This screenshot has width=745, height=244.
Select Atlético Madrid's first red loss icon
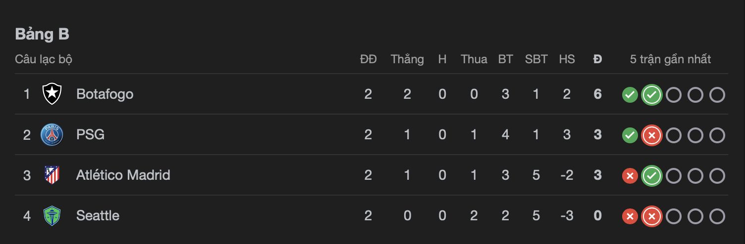[x=630, y=175]
